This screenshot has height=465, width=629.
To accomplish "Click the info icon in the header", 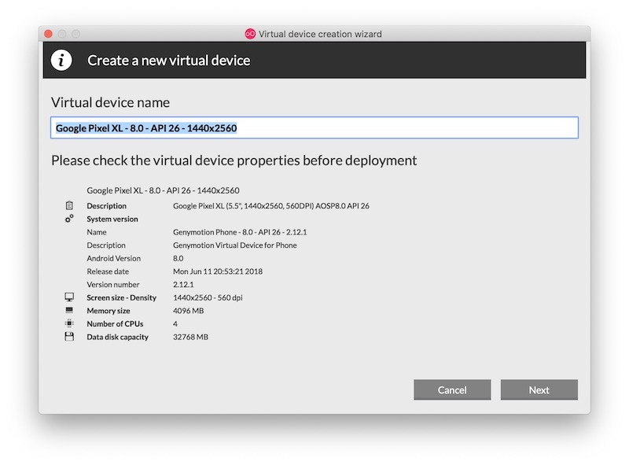I will (61, 61).
